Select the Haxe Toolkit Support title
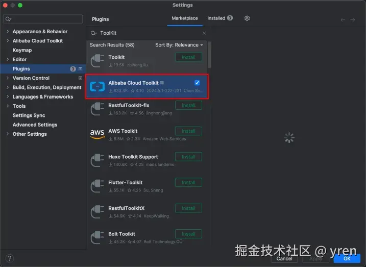 [133, 157]
